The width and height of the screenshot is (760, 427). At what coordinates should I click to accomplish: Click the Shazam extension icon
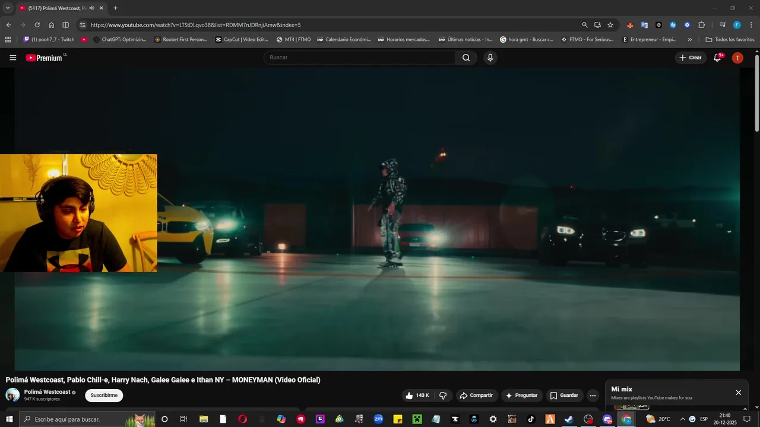[x=673, y=25]
